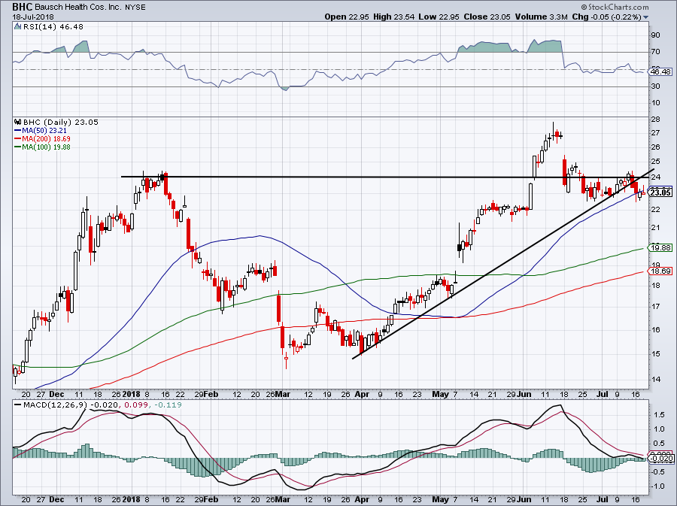Click the 46.48 RSI value tag on axis
677x506 pixels.
(661, 71)
